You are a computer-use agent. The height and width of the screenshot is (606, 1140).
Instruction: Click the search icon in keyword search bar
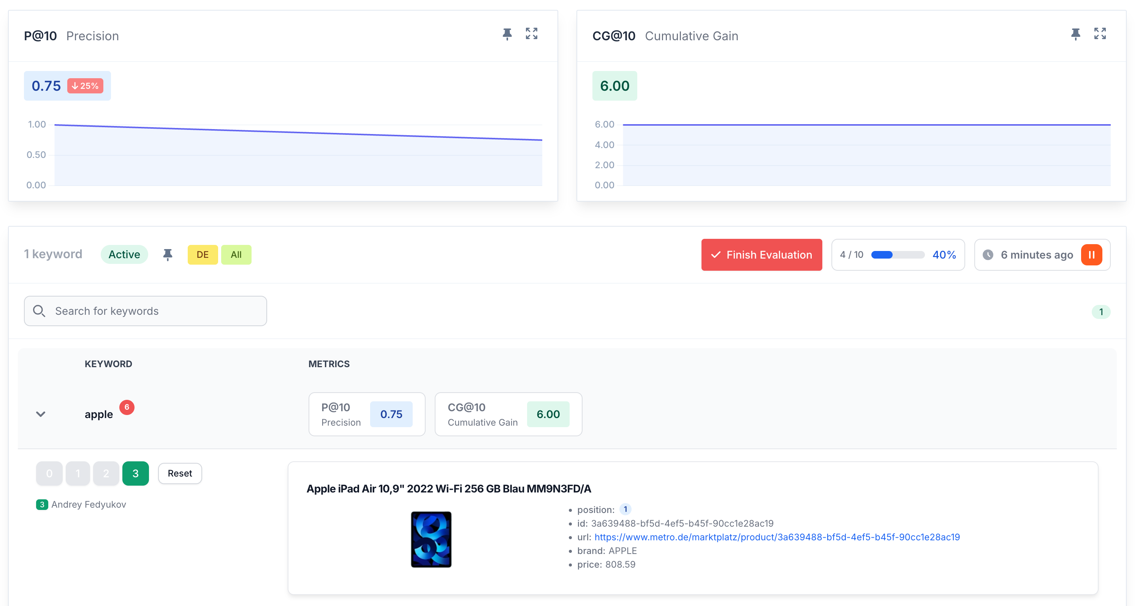click(x=41, y=310)
